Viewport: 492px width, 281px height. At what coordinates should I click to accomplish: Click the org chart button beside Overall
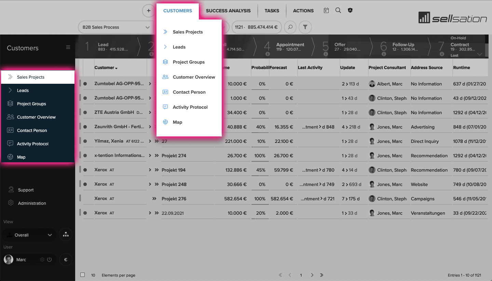click(x=66, y=235)
